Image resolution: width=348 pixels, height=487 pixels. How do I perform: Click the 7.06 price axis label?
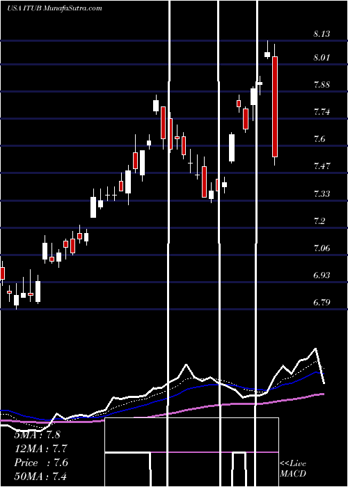(322, 248)
